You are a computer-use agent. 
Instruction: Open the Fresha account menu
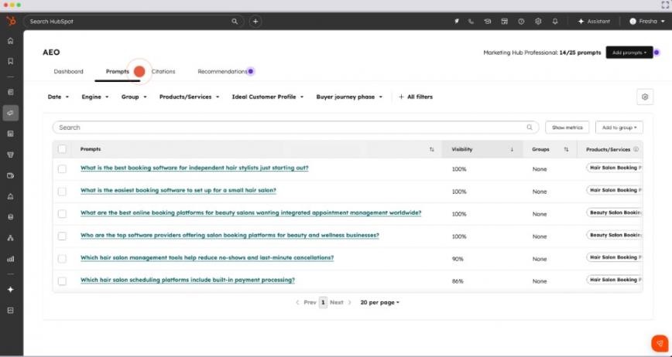[x=646, y=22]
